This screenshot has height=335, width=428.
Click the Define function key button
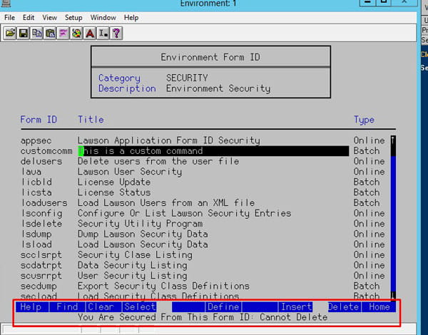tap(223, 307)
